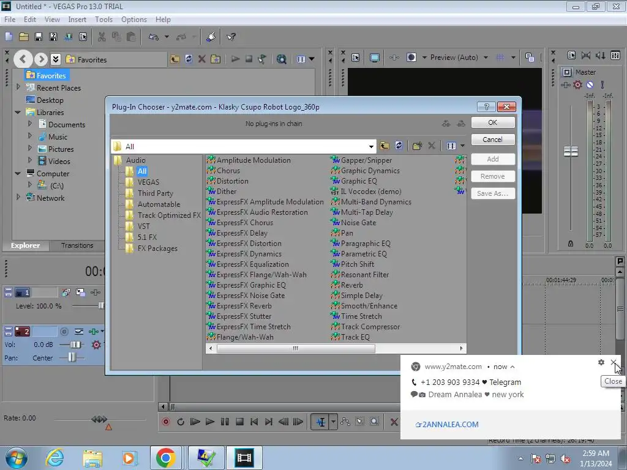Image resolution: width=627 pixels, height=470 pixels.
Task: Click the Undo arrow icon
Action: (154, 37)
